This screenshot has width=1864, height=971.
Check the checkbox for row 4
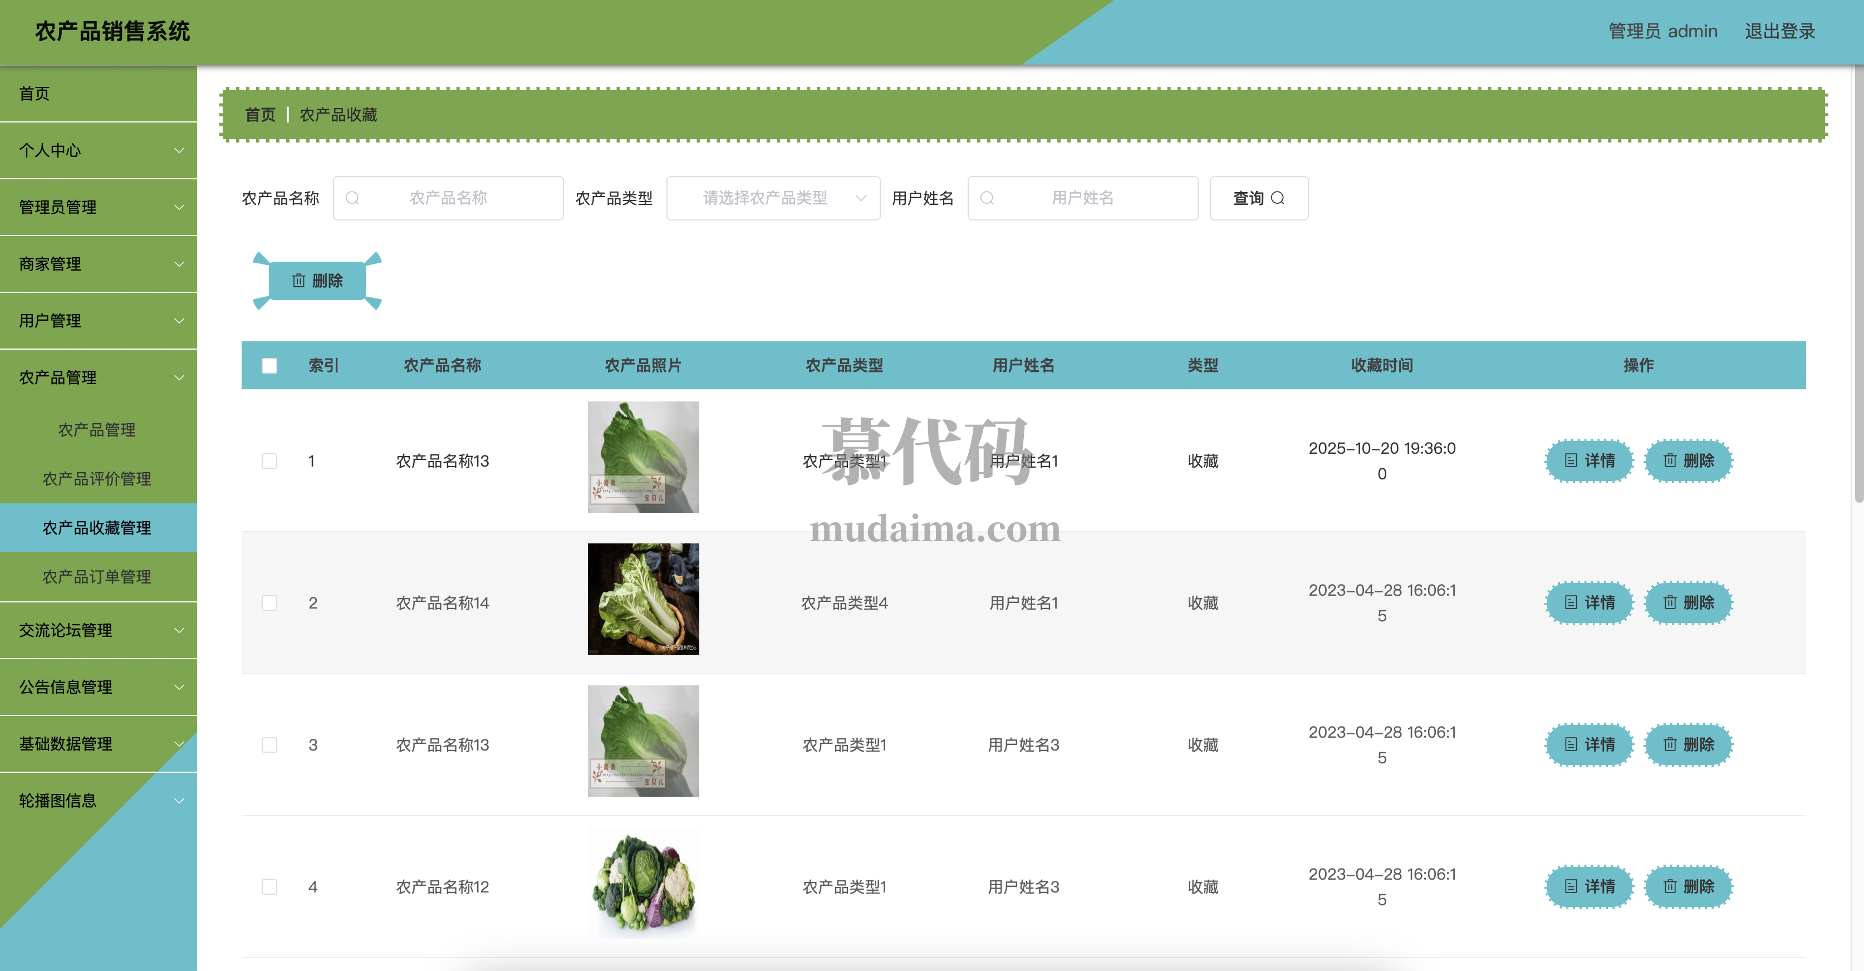tap(269, 887)
